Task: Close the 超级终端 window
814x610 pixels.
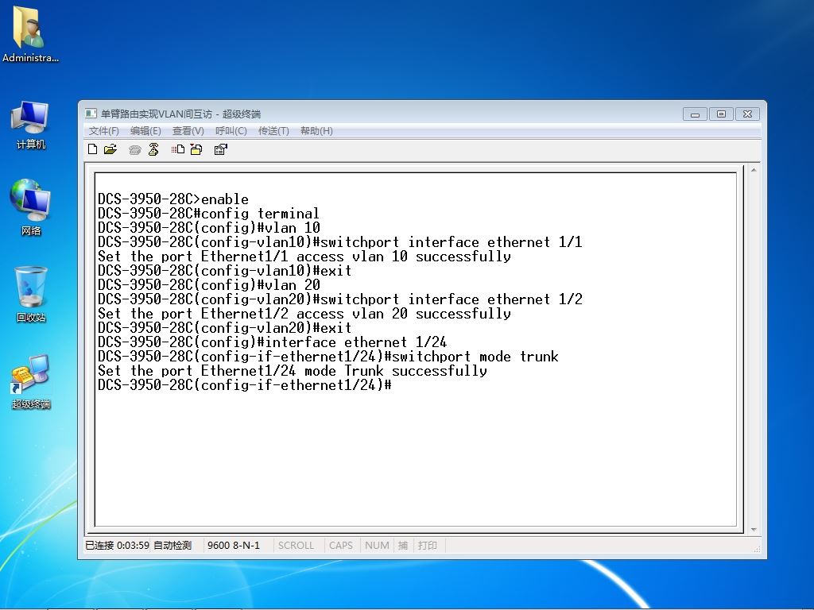Action: click(747, 114)
